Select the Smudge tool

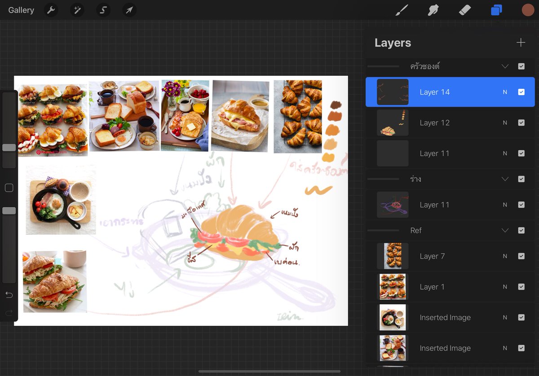click(x=433, y=10)
